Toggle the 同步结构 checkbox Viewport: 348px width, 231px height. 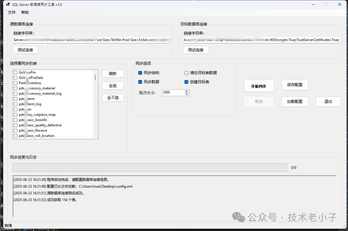coord(140,73)
